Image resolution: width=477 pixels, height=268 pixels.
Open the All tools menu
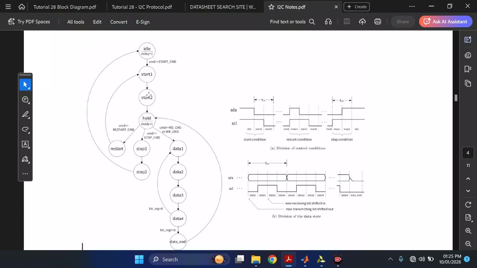point(76,22)
